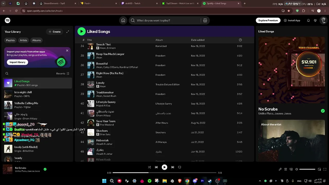The width and height of the screenshot is (329, 185).
Task: Toggle liked checkmark beside No Scrubs in player bar
Action: [45, 169]
